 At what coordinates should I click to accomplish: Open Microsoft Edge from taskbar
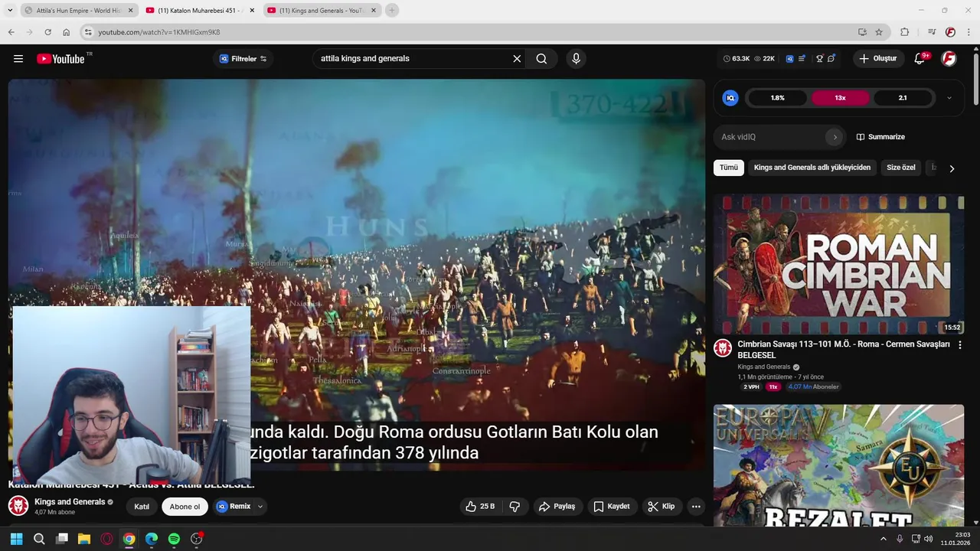pos(152,539)
